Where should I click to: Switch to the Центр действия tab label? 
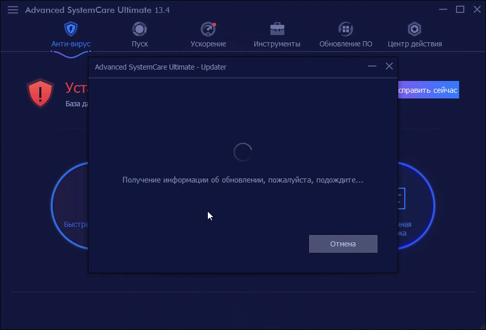(415, 44)
